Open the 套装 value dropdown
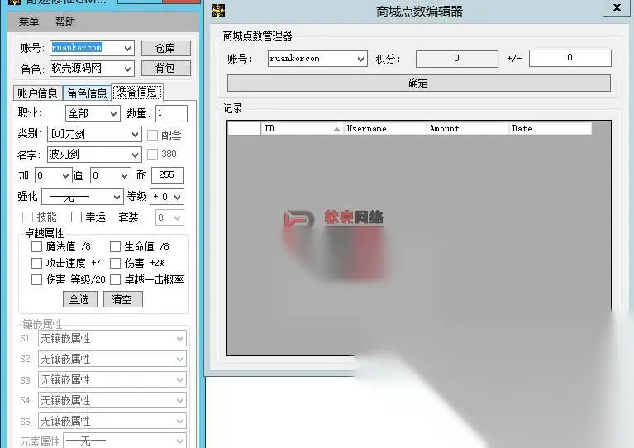 [177, 217]
